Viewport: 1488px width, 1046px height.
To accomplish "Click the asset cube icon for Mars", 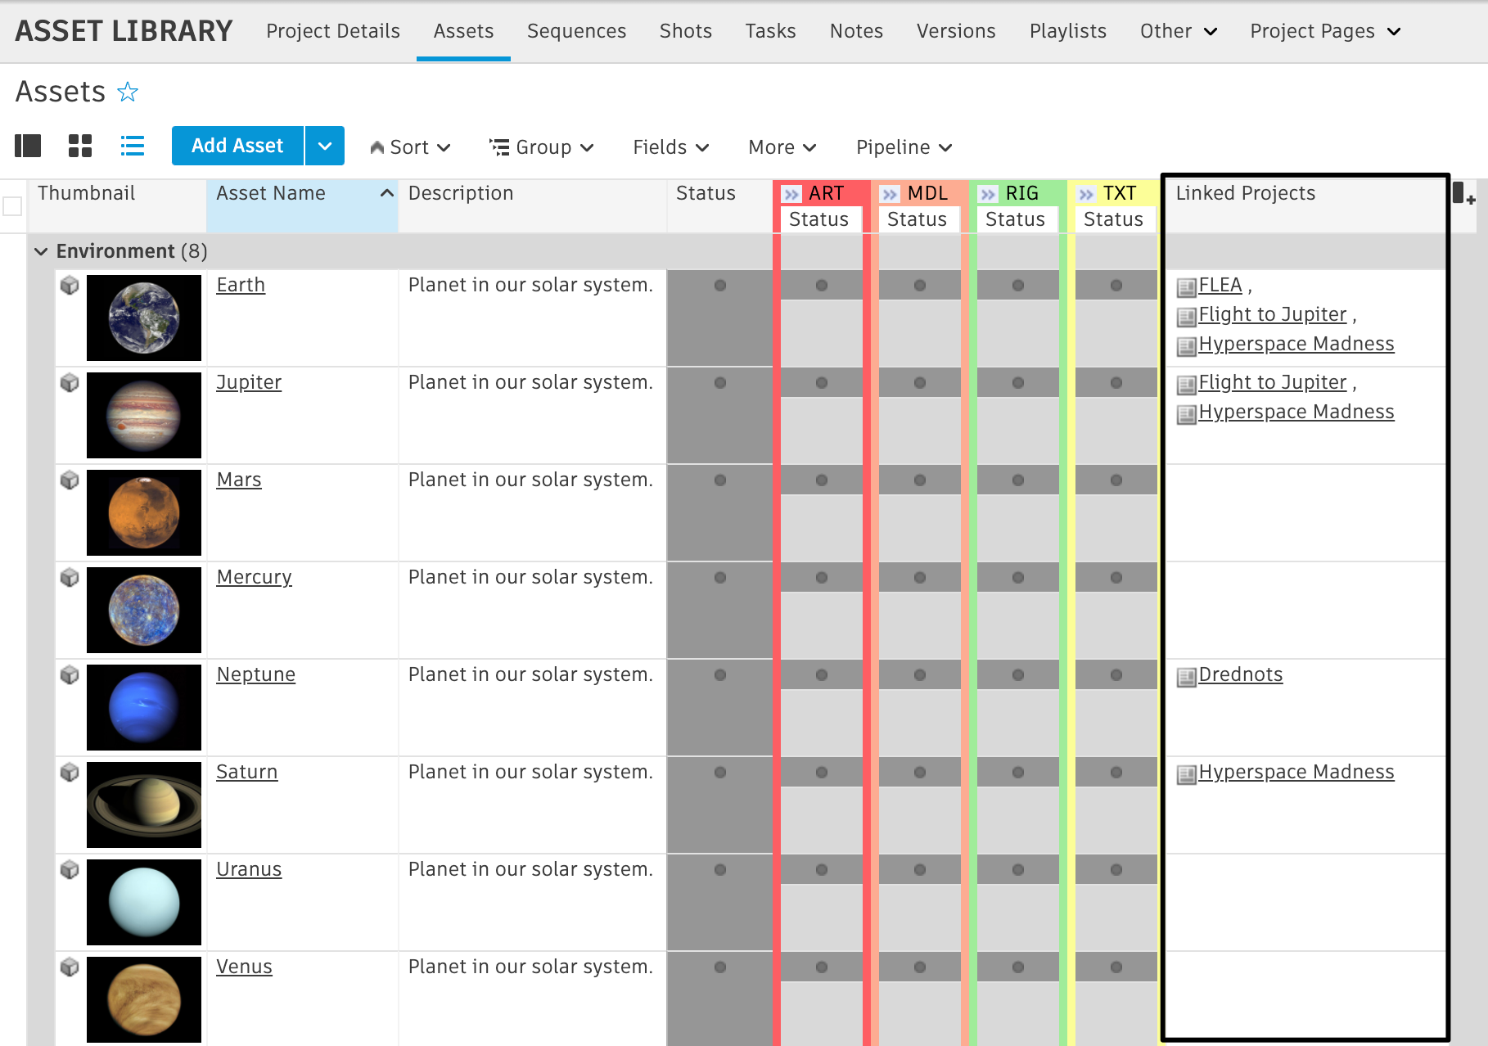I will [70, 480].
